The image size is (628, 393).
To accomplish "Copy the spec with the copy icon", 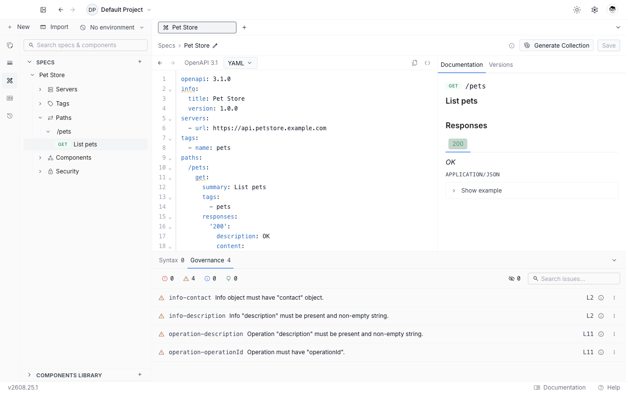I will [x=415, y=63].
